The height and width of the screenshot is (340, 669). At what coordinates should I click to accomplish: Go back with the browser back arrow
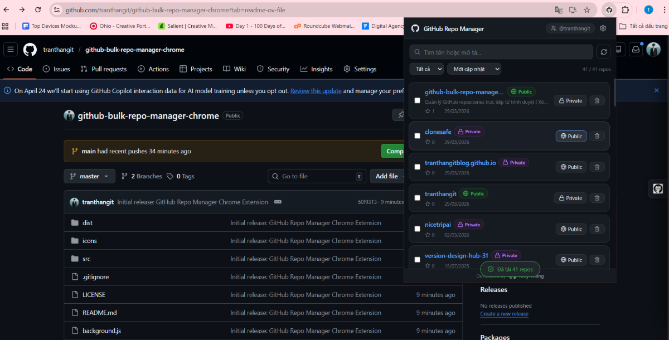[x=6, y=10]
